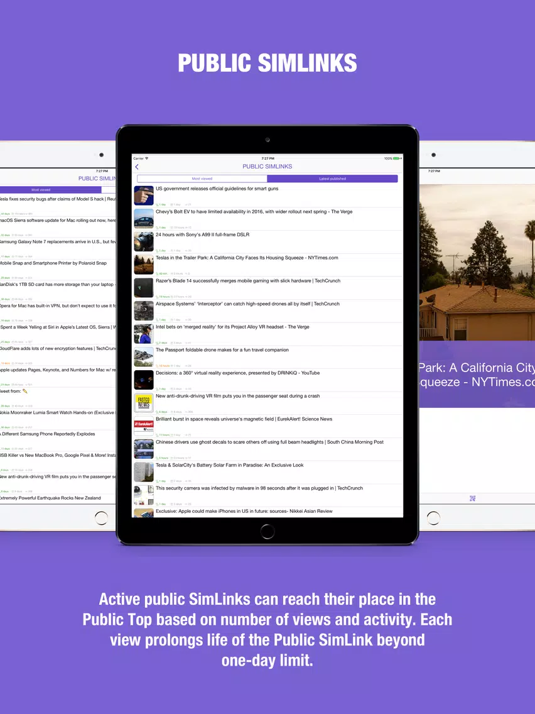Open 'New anti-drunk-driving VR film' headline on center iPad
The image size is (535, 714).
[x=237, y=396]
